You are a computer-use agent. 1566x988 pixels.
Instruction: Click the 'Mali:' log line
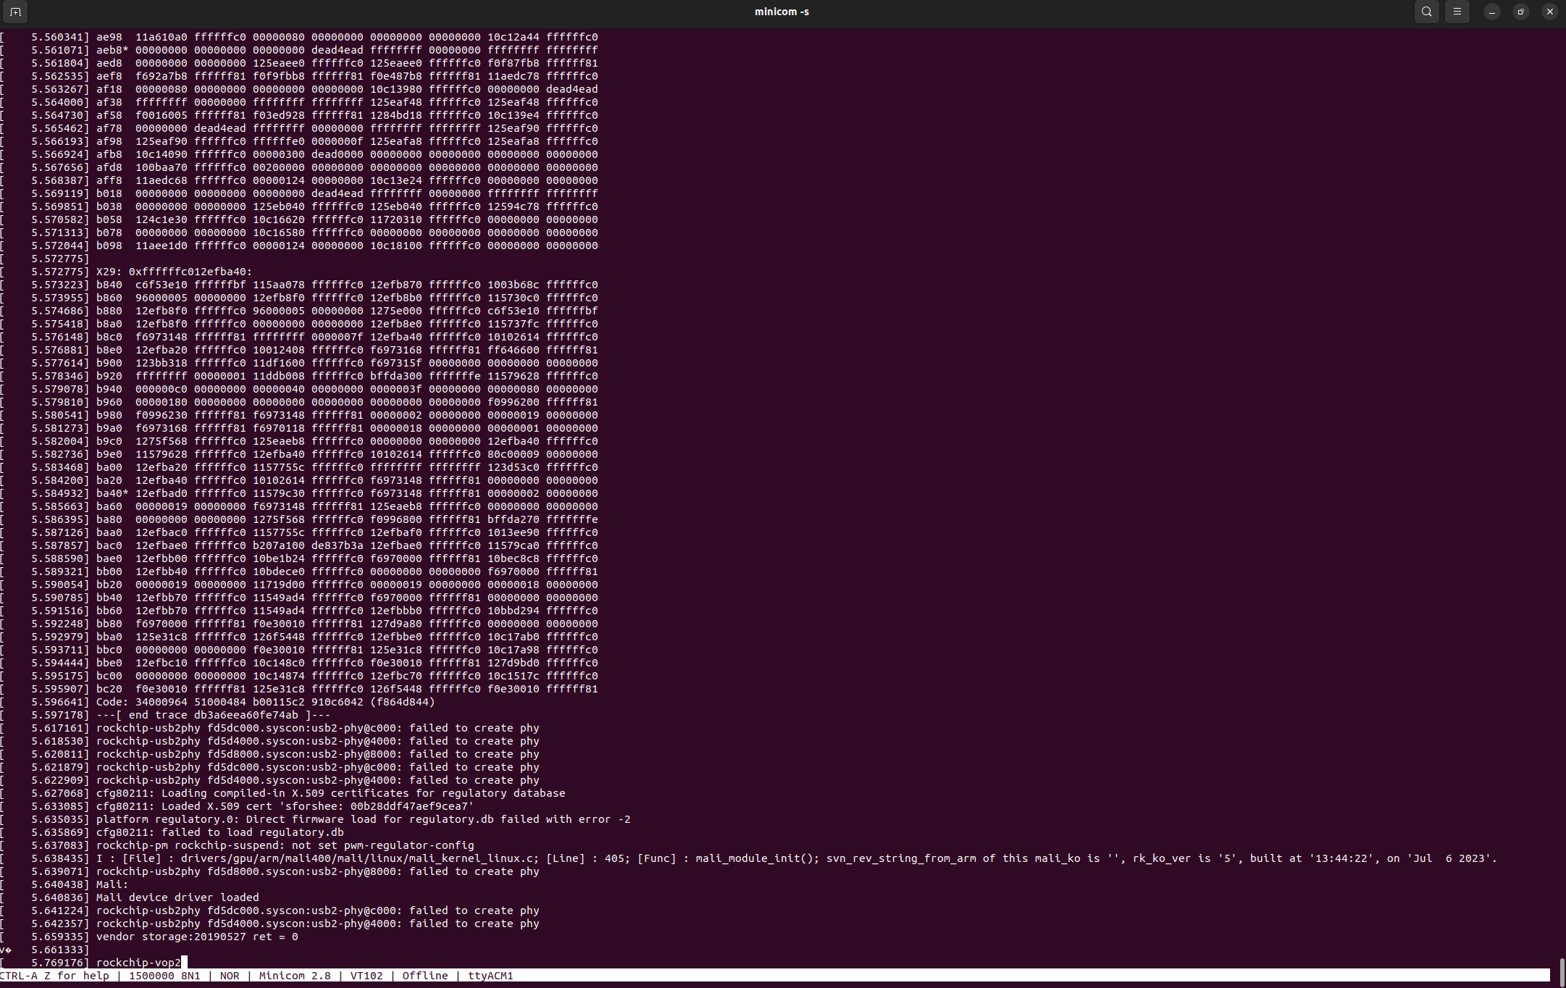coord(112,884)
